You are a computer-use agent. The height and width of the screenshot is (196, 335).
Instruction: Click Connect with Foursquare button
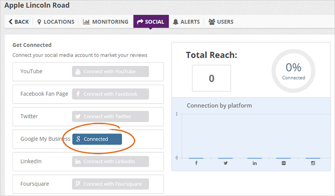pos(110,184)
